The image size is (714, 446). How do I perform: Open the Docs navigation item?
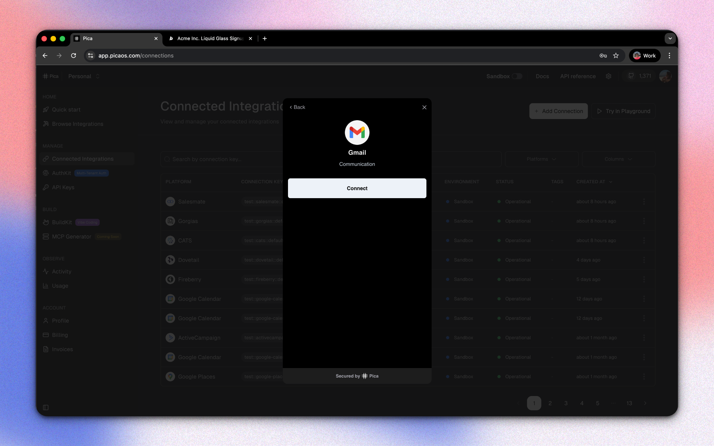(x=542, y=76)
